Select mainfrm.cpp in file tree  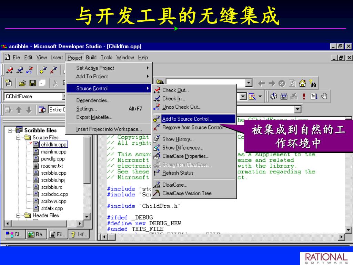(53, 152)
